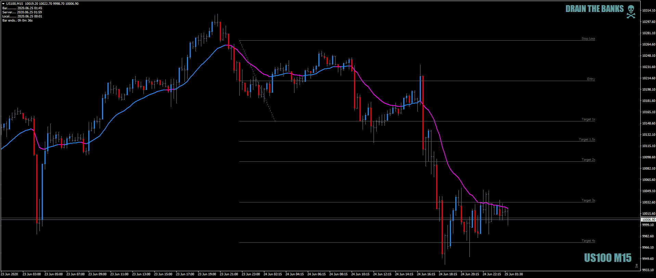Select the Target 1x line label
This screenshot has width=656, height=278.
[588, 119]
